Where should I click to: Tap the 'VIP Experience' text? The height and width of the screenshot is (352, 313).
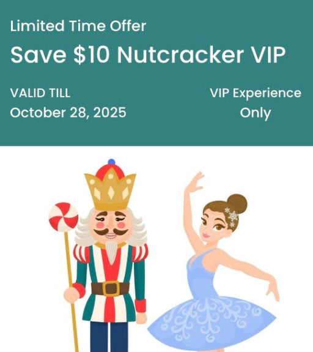point(256,93)
